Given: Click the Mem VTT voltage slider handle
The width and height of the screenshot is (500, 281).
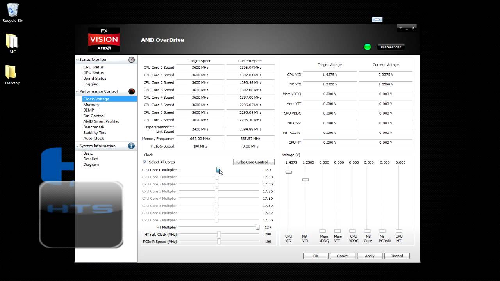Looking at the screenshot, I should coord(337,231).
